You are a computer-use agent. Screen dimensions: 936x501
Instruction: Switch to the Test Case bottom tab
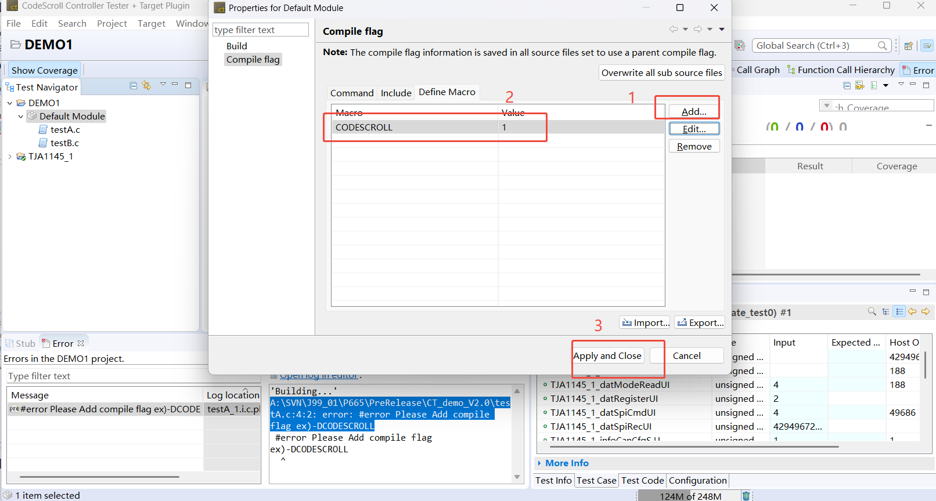pos(596,480)
